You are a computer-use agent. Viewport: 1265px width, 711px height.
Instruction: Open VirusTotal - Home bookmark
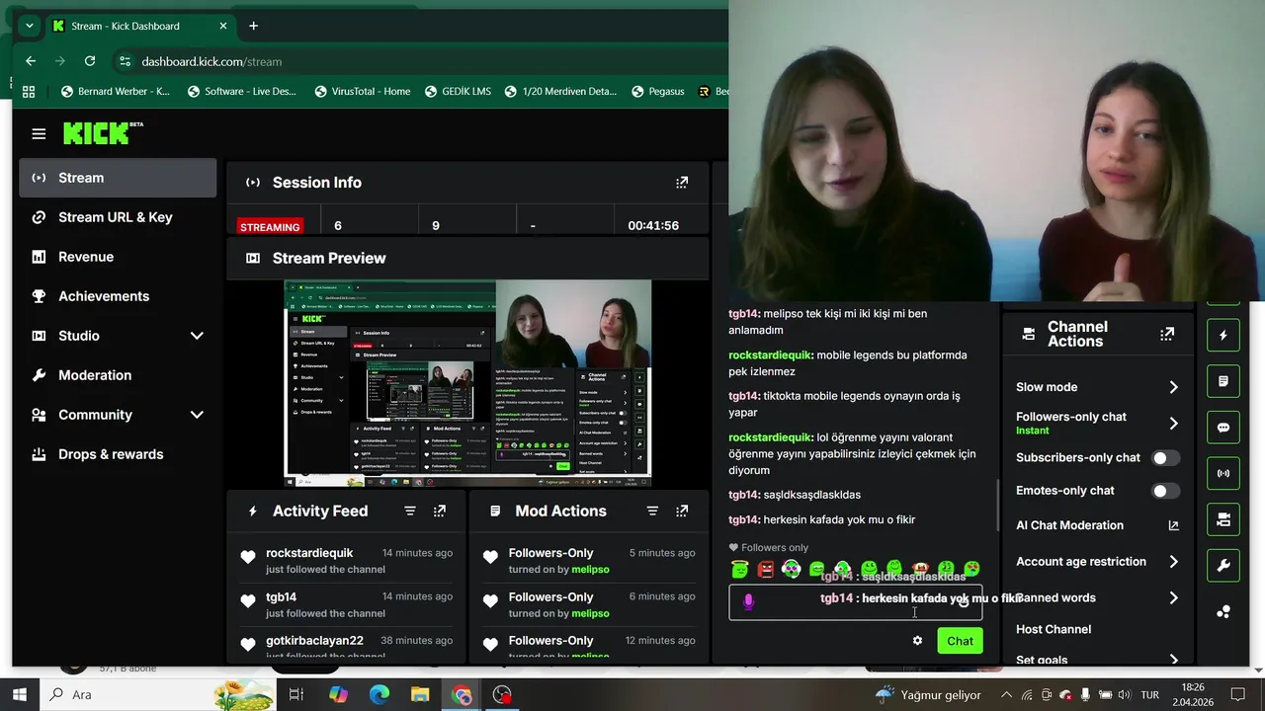coord(362,91)
